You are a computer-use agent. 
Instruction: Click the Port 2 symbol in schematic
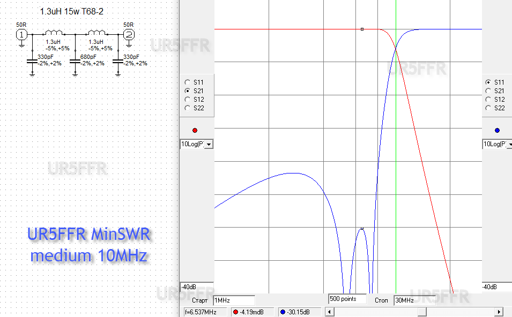click(129, 35)
